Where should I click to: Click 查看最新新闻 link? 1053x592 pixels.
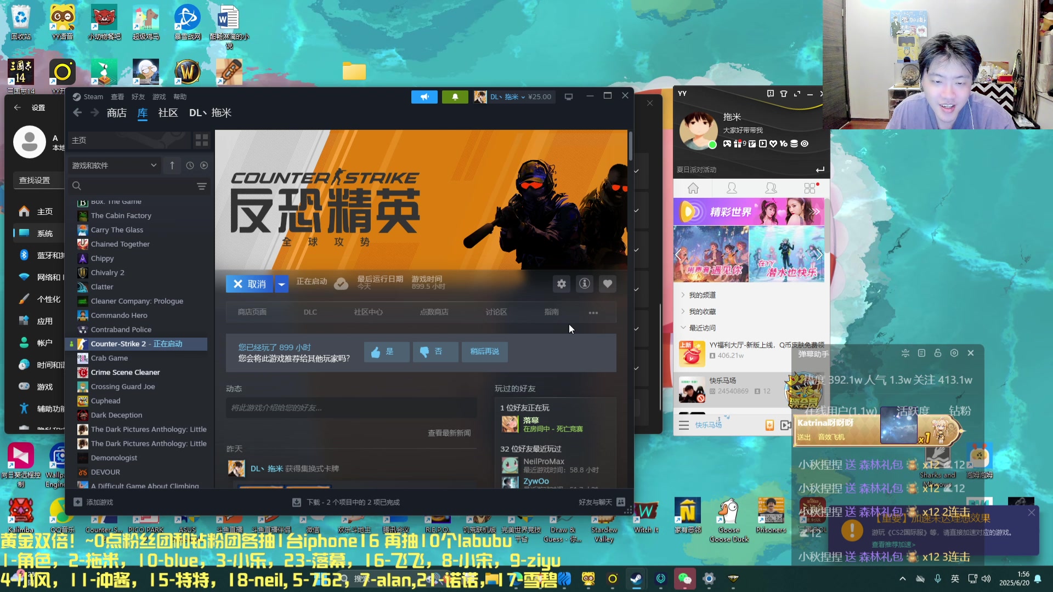tap(449, 433)
